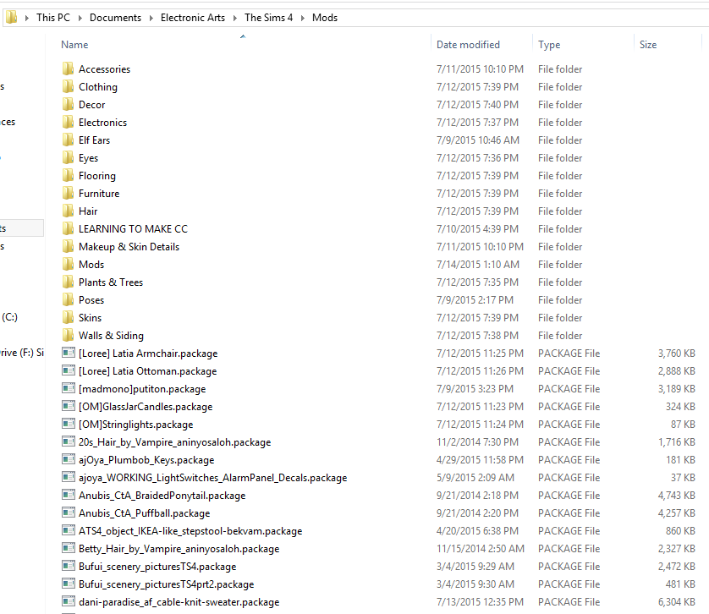Viewport: 709px width, 614px height.
Task: Click the Latia Armchair package file icon
Action: click(x=69, y=353)
